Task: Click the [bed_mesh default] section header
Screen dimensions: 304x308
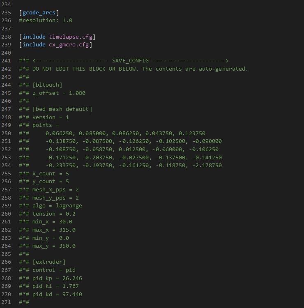Action: pyautogui.click(x=62, y=109)
